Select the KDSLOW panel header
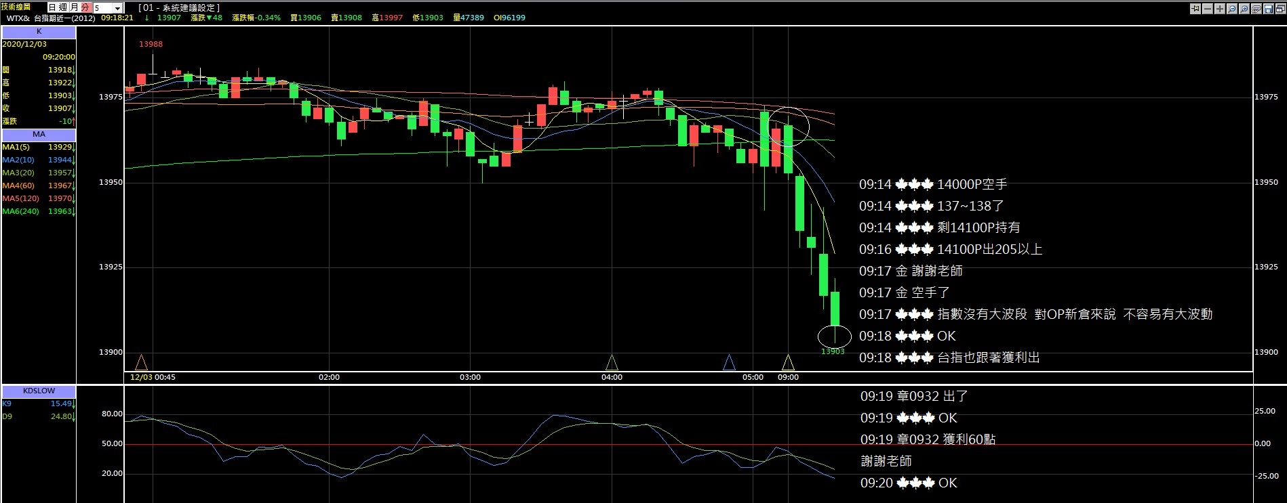 39,391
